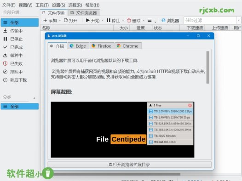Show 稍后下载 tasks
The width and height of the screenshot is (242, 181).
click(x=20, y=80)
